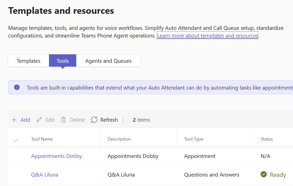This screenshot has width=293, height=186.
Task: Open Learn more about templates and resources link
Action: [208, 35]
